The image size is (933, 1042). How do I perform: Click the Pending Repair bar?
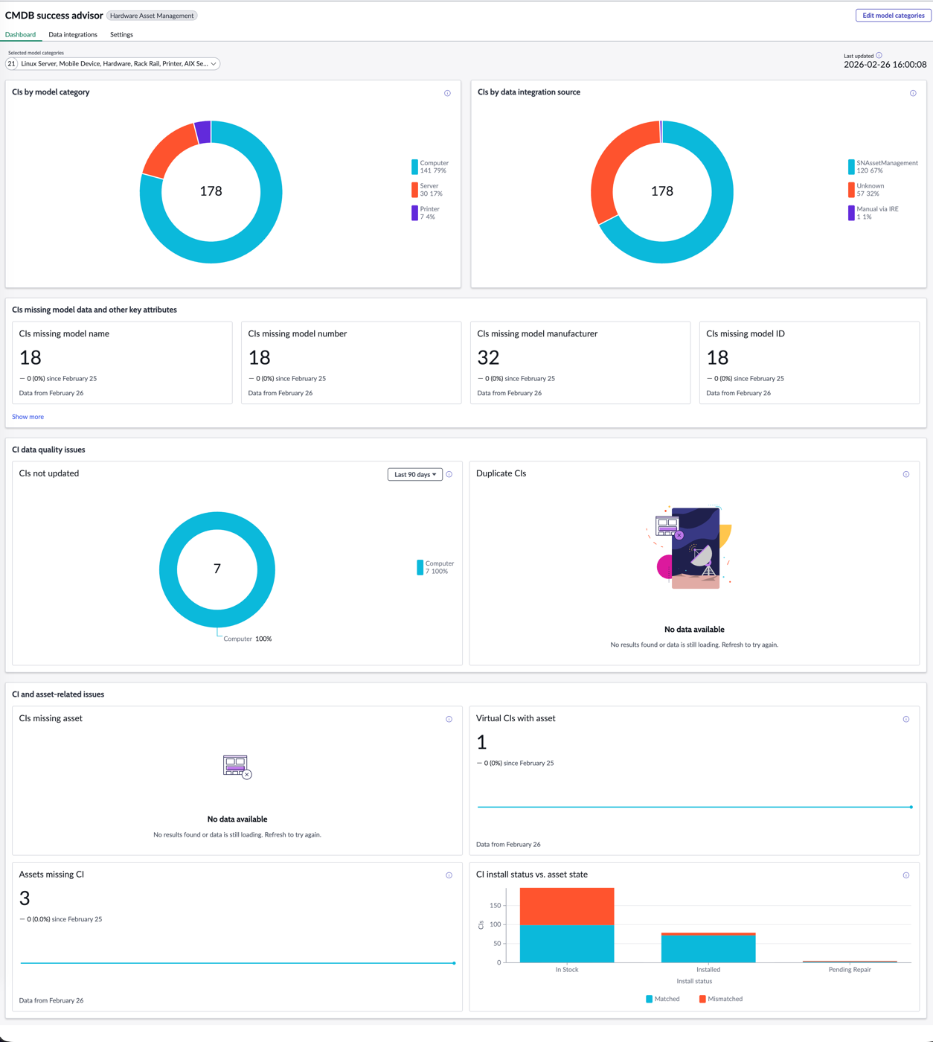[x=850, y=962]
